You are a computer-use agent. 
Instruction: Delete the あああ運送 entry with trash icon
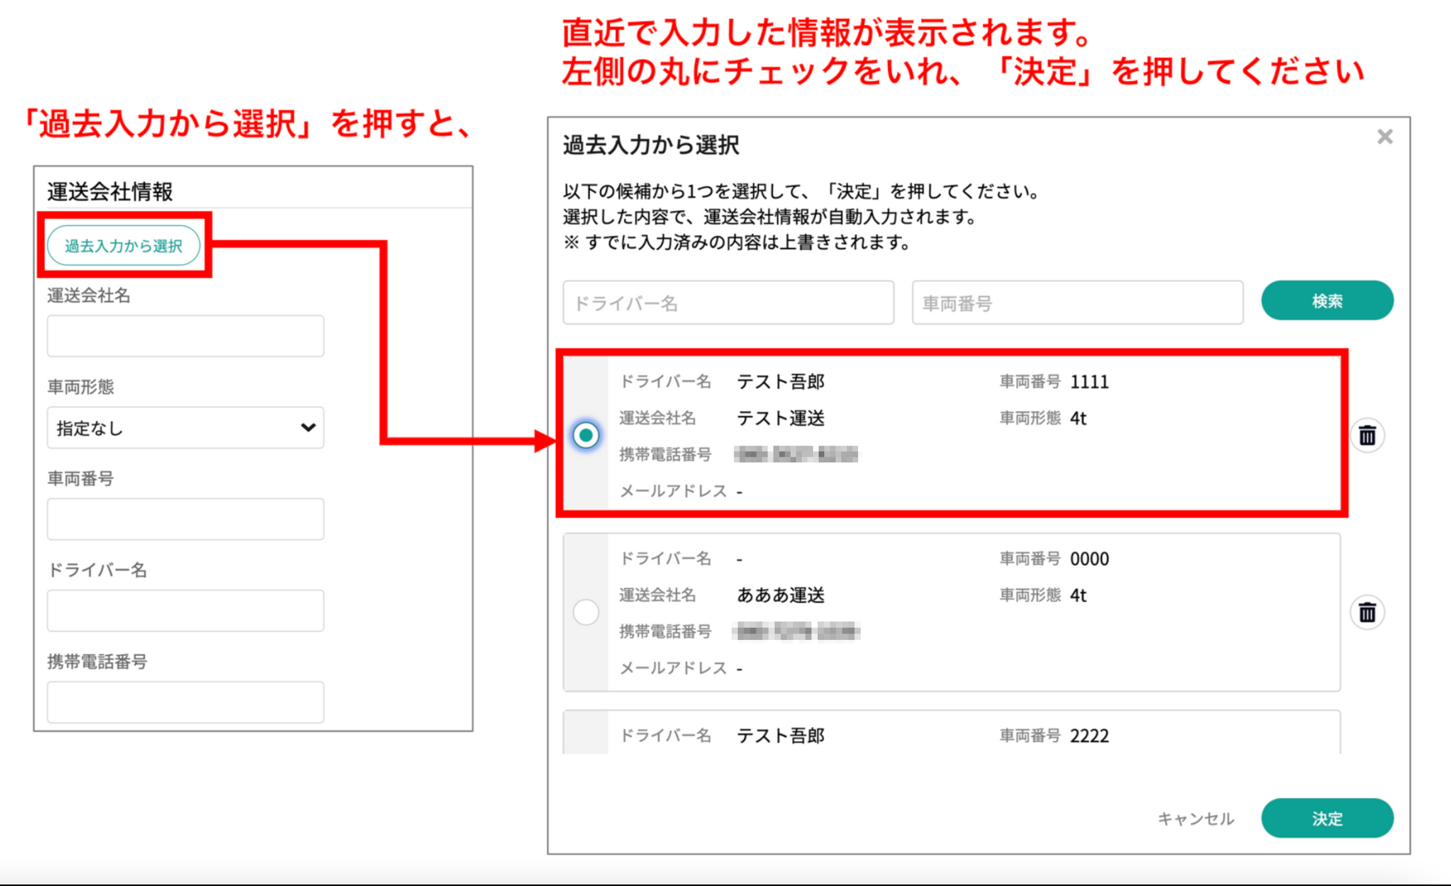click(1367, 612)
